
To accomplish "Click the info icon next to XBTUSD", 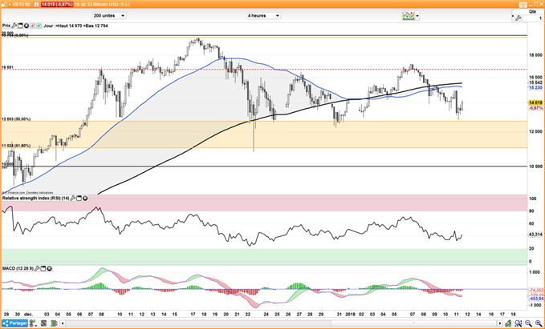I will 36,4.
